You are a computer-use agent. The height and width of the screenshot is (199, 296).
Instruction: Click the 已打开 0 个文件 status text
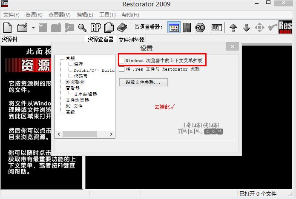(x=258, y=194)
